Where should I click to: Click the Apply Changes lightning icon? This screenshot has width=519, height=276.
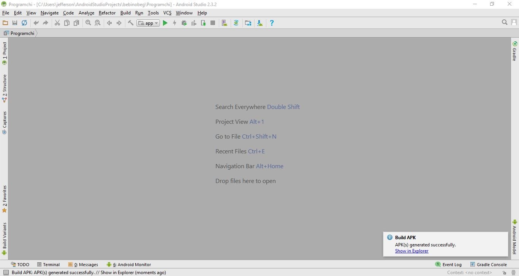[175, 23]
